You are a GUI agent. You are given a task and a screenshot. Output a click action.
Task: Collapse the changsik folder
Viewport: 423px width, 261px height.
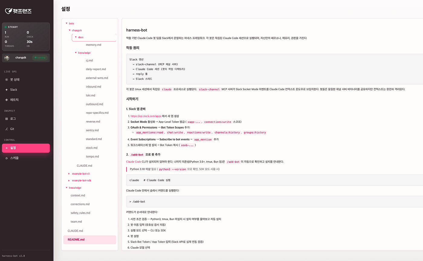coord(69,30)
